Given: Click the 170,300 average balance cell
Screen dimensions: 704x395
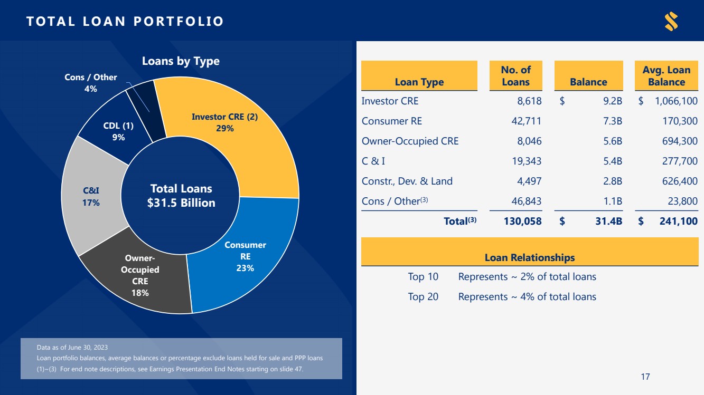Looking at the screenshot, I should (680, 121).
